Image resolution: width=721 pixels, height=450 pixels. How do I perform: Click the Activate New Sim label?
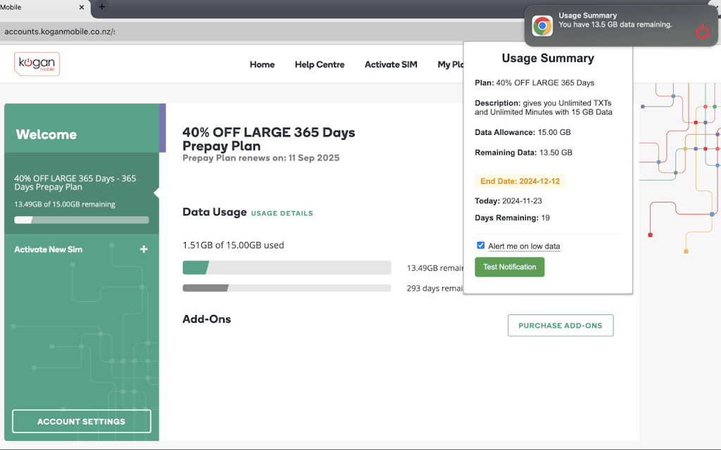(x=49, y=250)
